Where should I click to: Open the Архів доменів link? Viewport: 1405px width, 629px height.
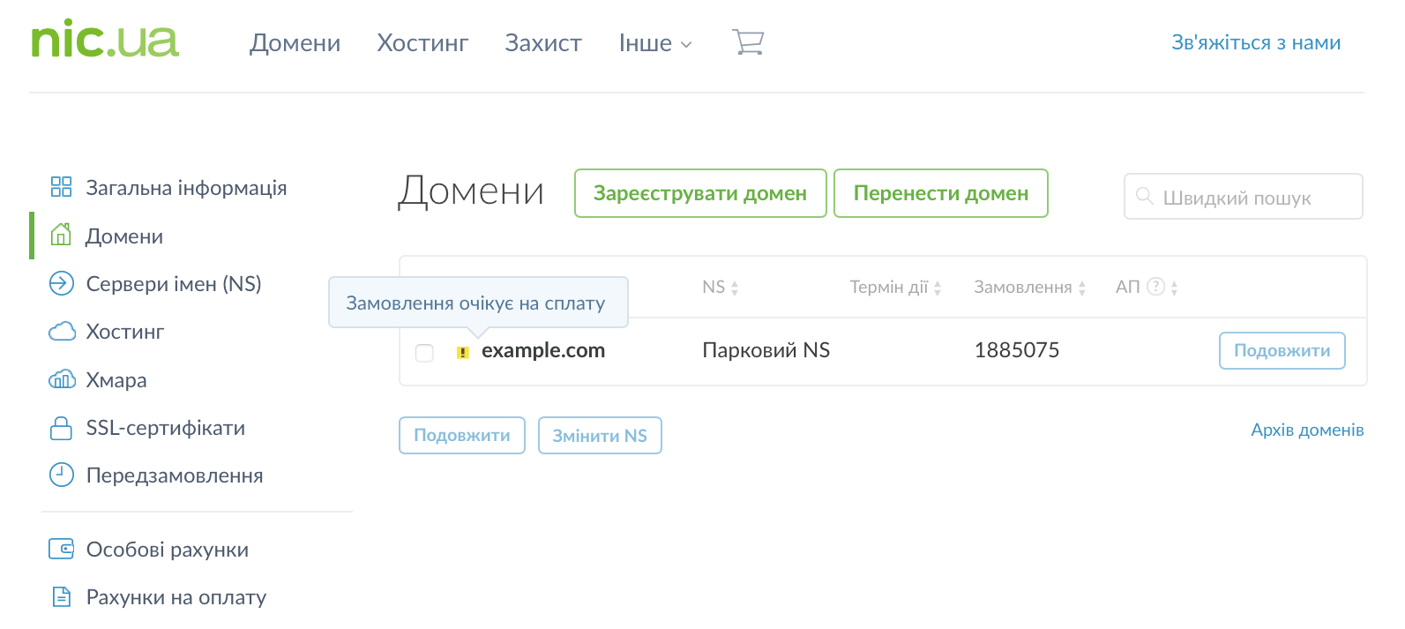point(1306,430)
